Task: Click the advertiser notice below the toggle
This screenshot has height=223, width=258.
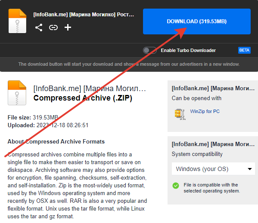Action: (x=129, y=64)
